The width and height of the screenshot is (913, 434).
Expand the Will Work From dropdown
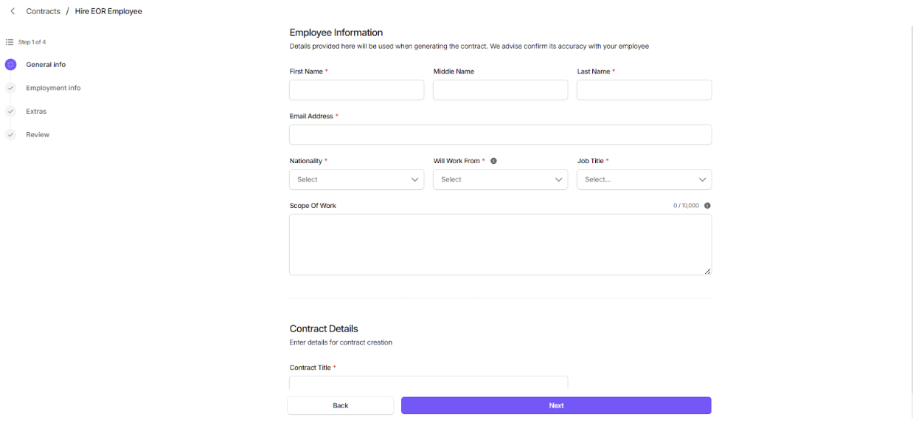click(x=500, y=179)
